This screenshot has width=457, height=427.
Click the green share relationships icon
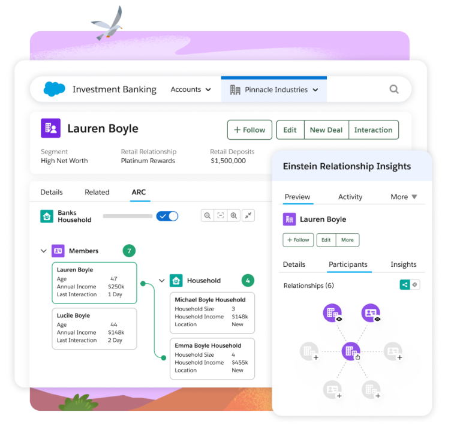[405, 285]
